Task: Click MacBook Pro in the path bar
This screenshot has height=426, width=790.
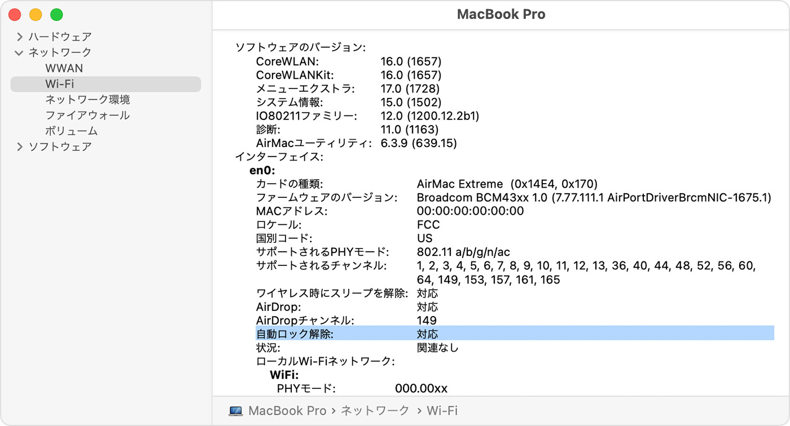Action: [287, 411]
